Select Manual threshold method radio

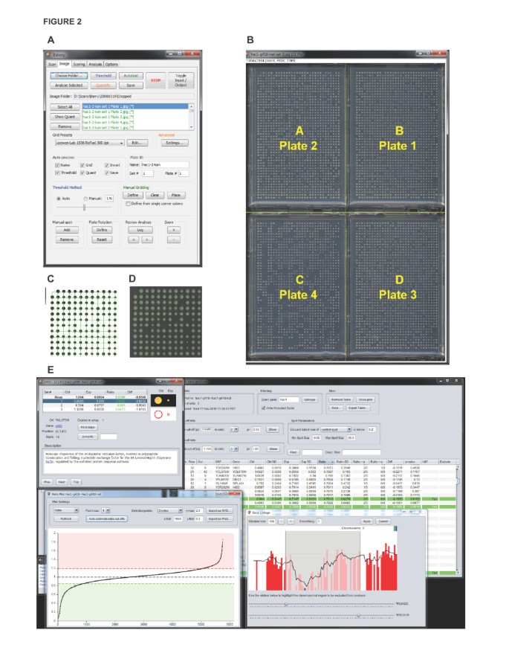85,199
